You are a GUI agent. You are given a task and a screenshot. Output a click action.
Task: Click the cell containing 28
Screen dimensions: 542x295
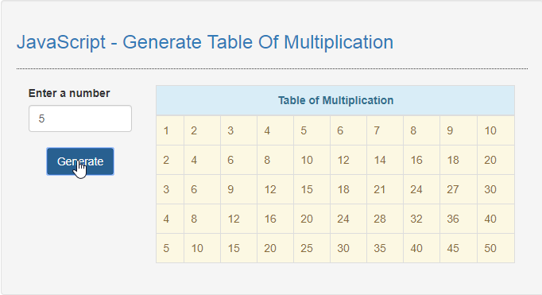385,219
